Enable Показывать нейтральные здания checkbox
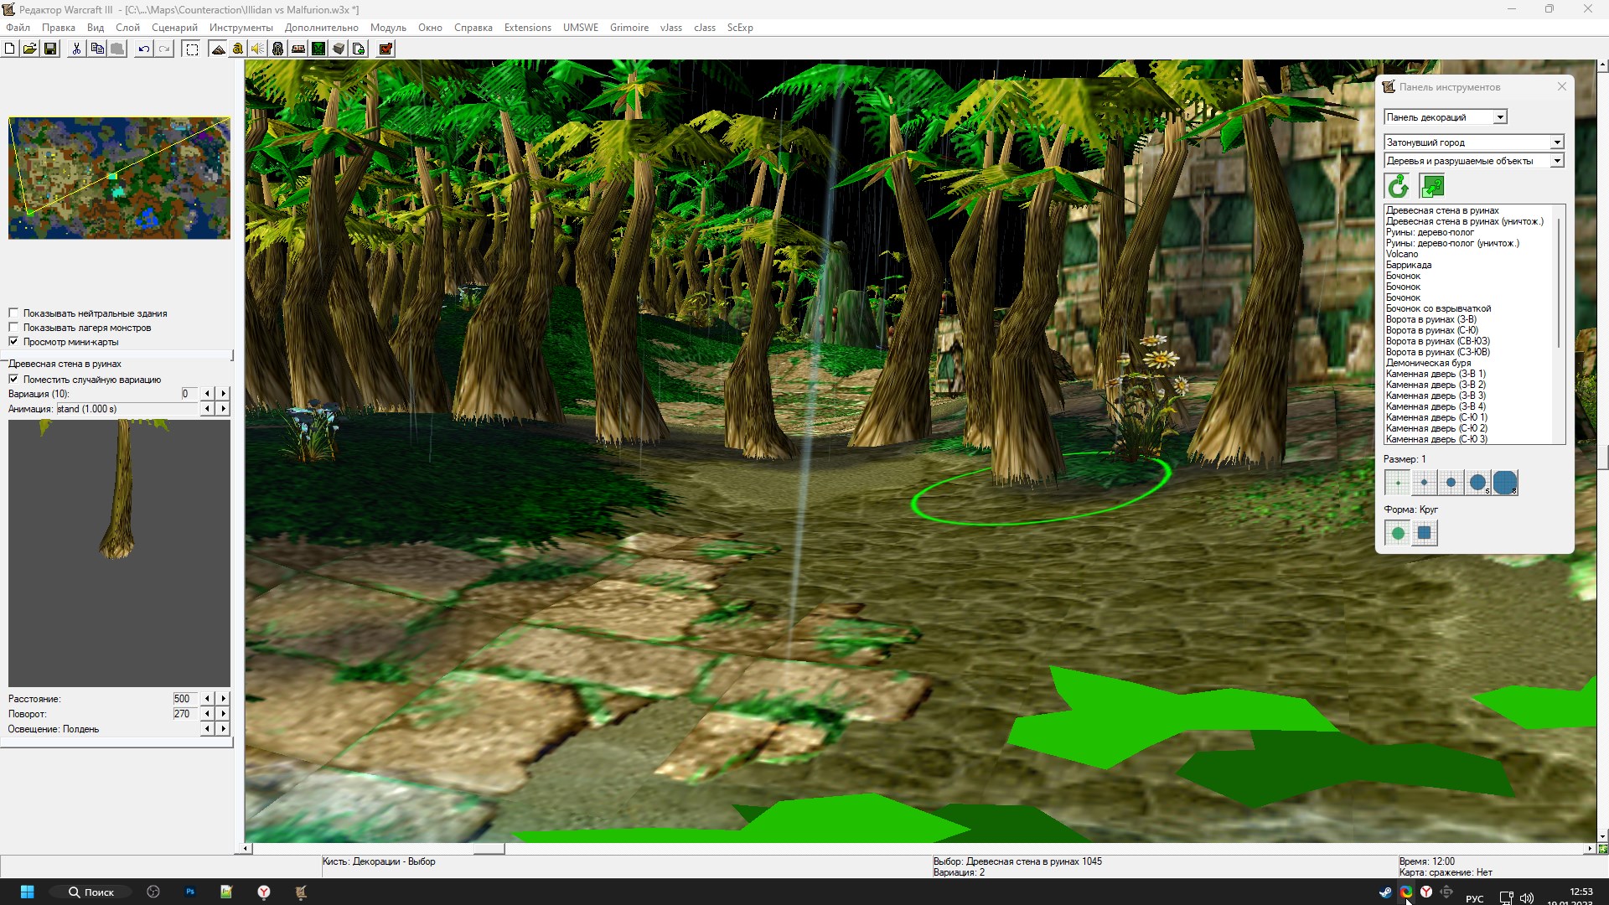The image size is (1609, 905). pos(13,313)
